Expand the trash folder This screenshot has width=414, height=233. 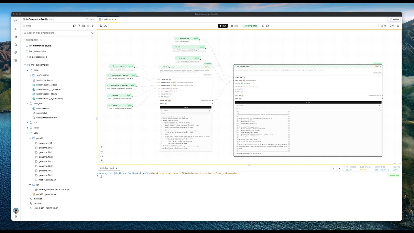tap(27, 128)
